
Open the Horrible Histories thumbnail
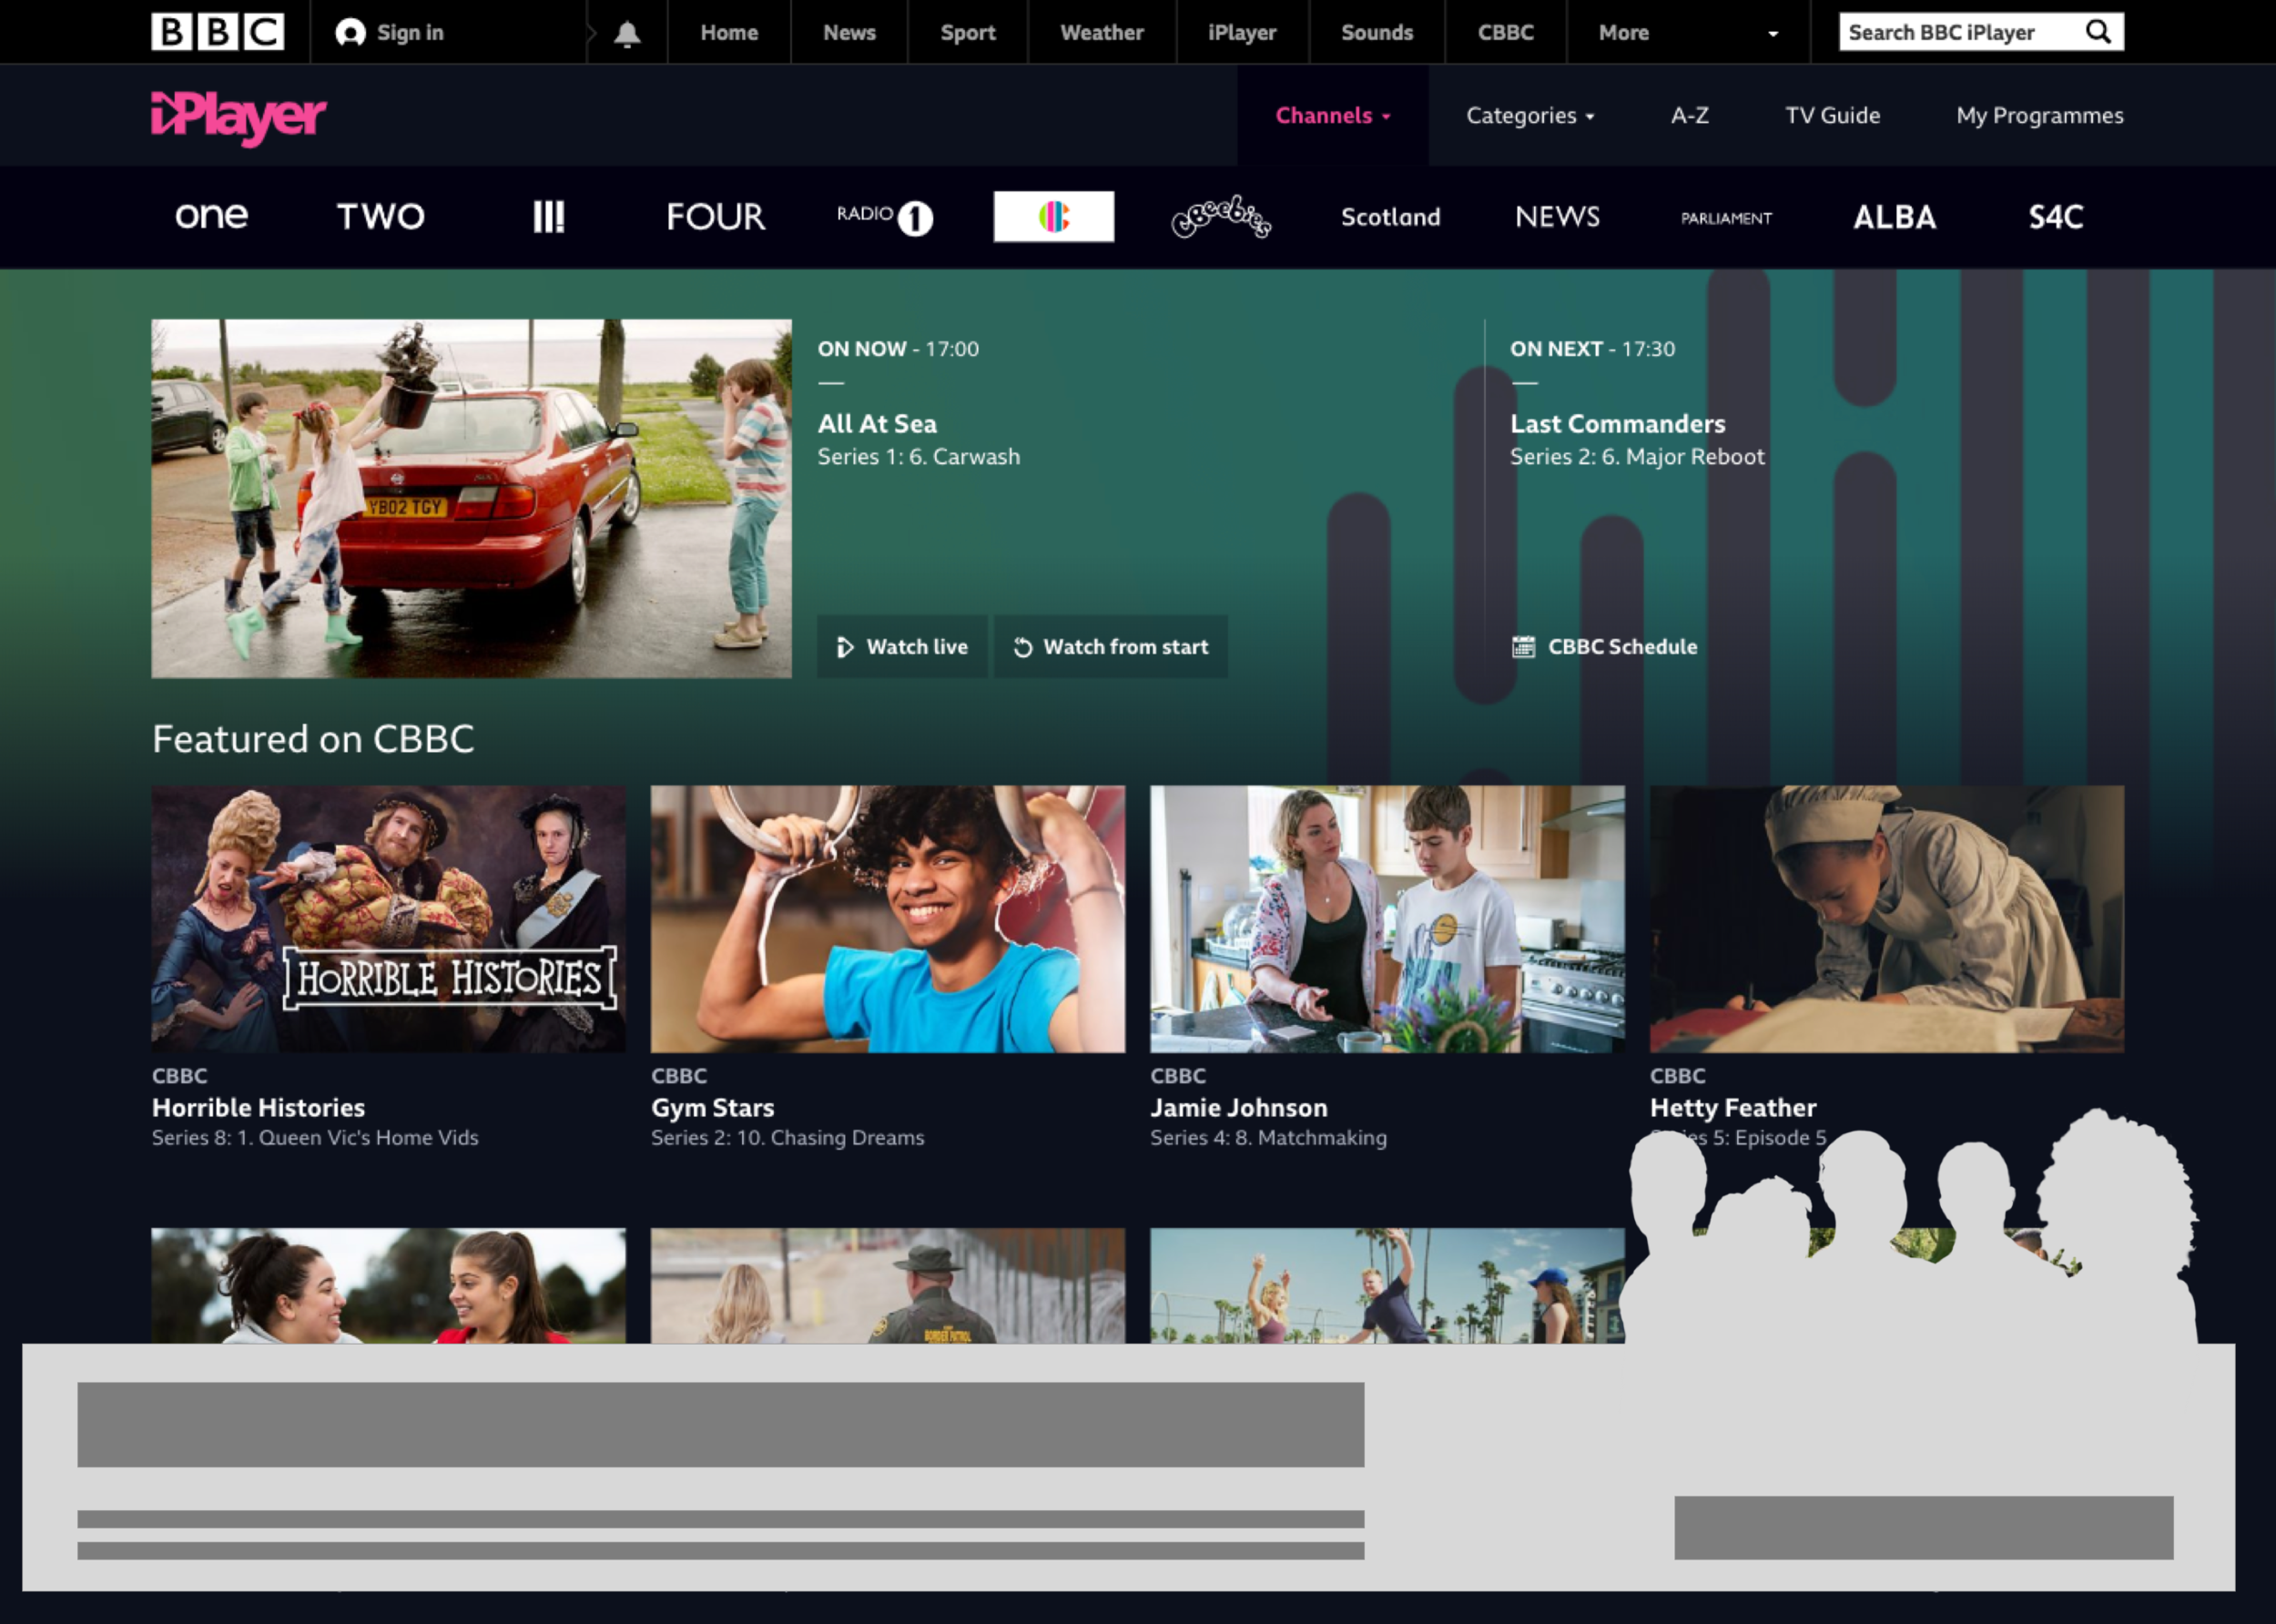388,918
